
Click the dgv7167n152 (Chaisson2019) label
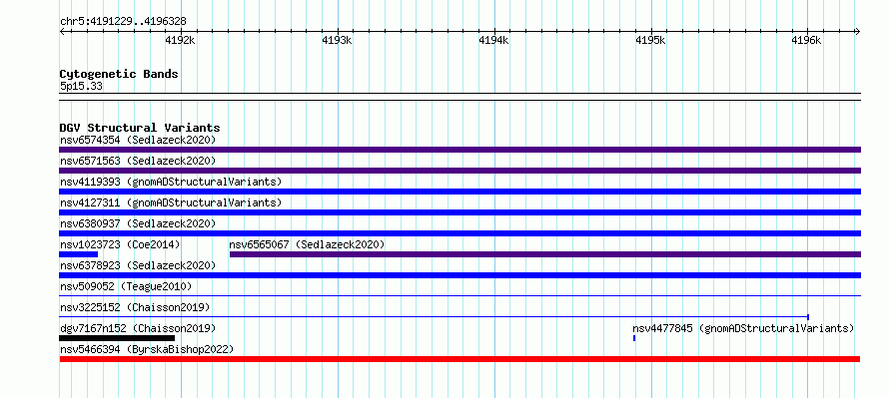(138, 328)
